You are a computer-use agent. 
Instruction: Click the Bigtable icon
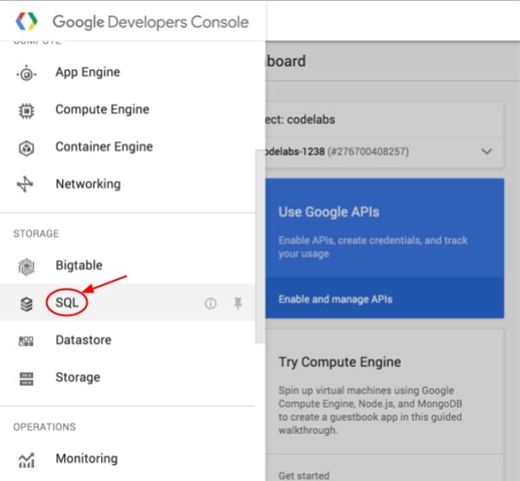(26, 267)
